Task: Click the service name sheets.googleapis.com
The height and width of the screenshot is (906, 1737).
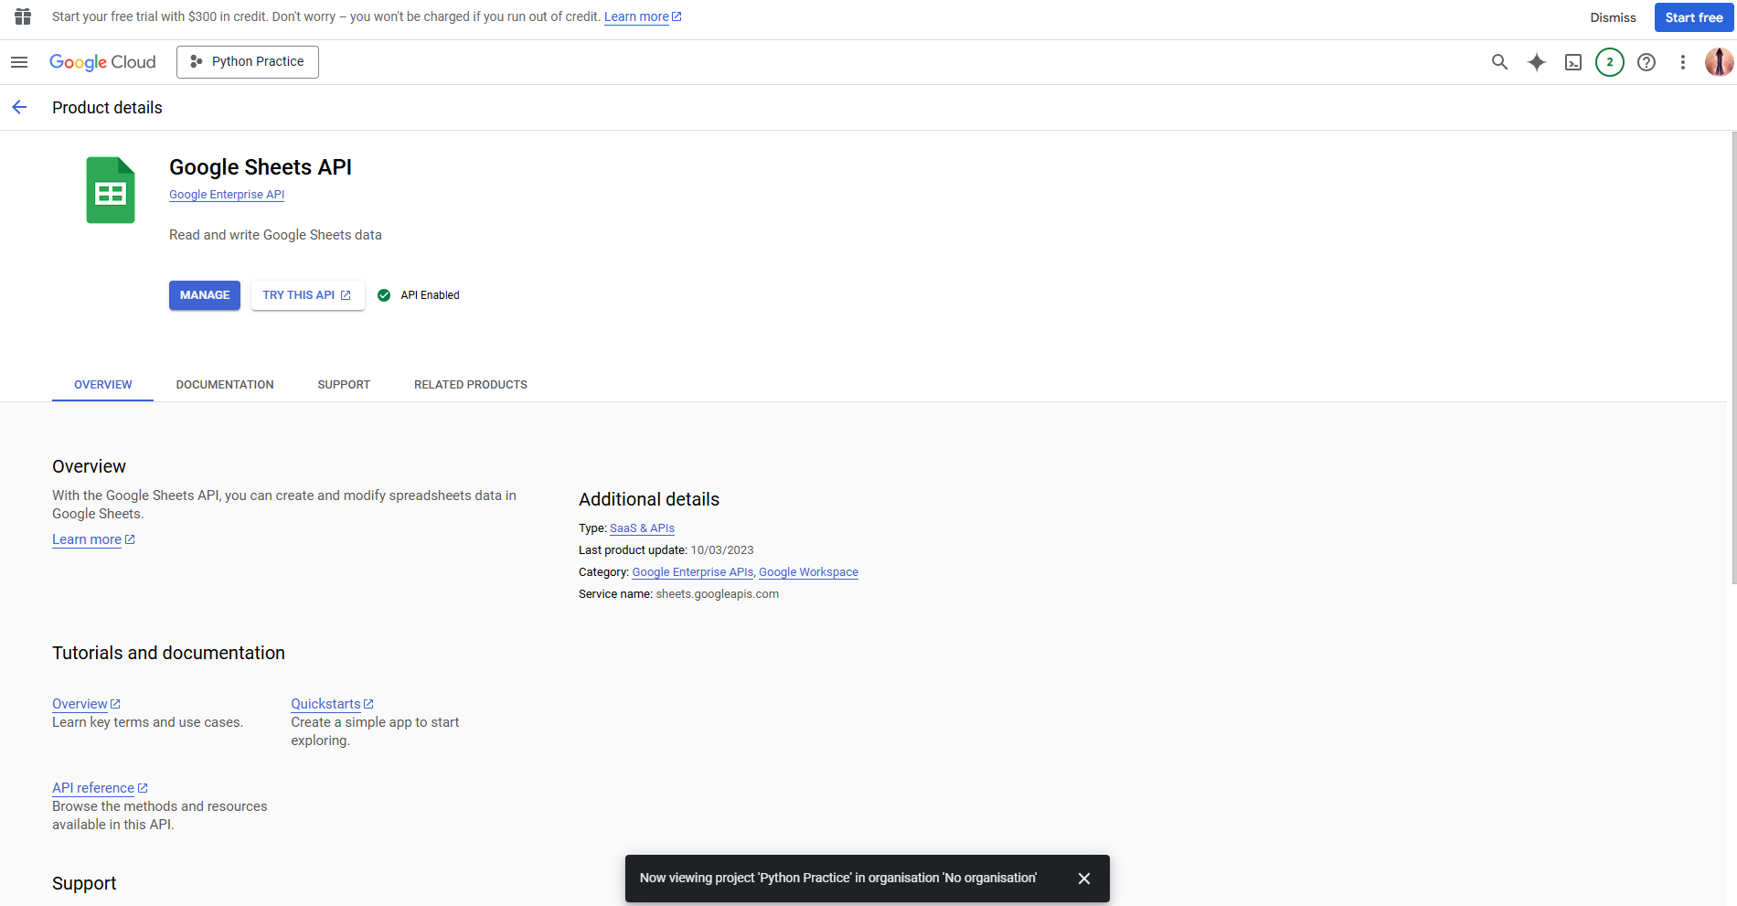Action: click(717, 594)
